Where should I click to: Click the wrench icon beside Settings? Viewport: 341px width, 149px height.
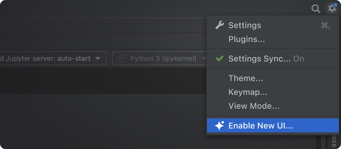(x=219, y=25)
